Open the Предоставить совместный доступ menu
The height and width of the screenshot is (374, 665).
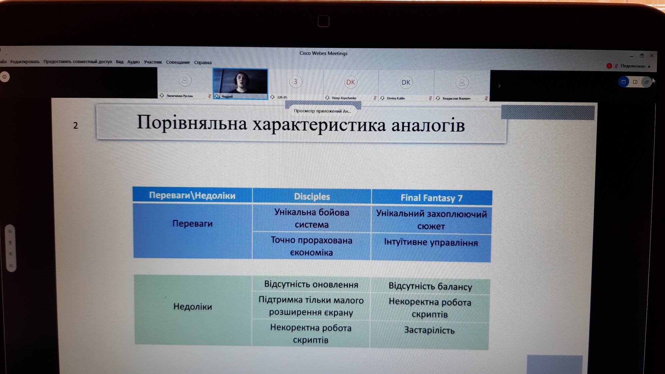coord(77,62)
